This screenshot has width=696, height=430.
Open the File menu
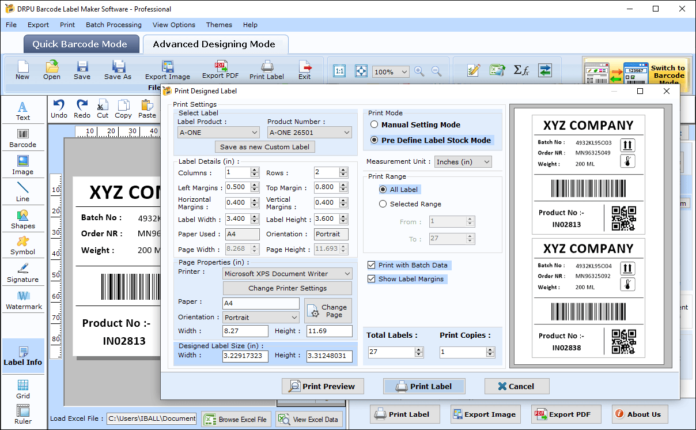pos(12,25)
